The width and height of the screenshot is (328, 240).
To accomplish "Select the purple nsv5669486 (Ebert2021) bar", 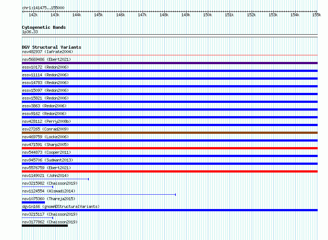I will (170, 63).
